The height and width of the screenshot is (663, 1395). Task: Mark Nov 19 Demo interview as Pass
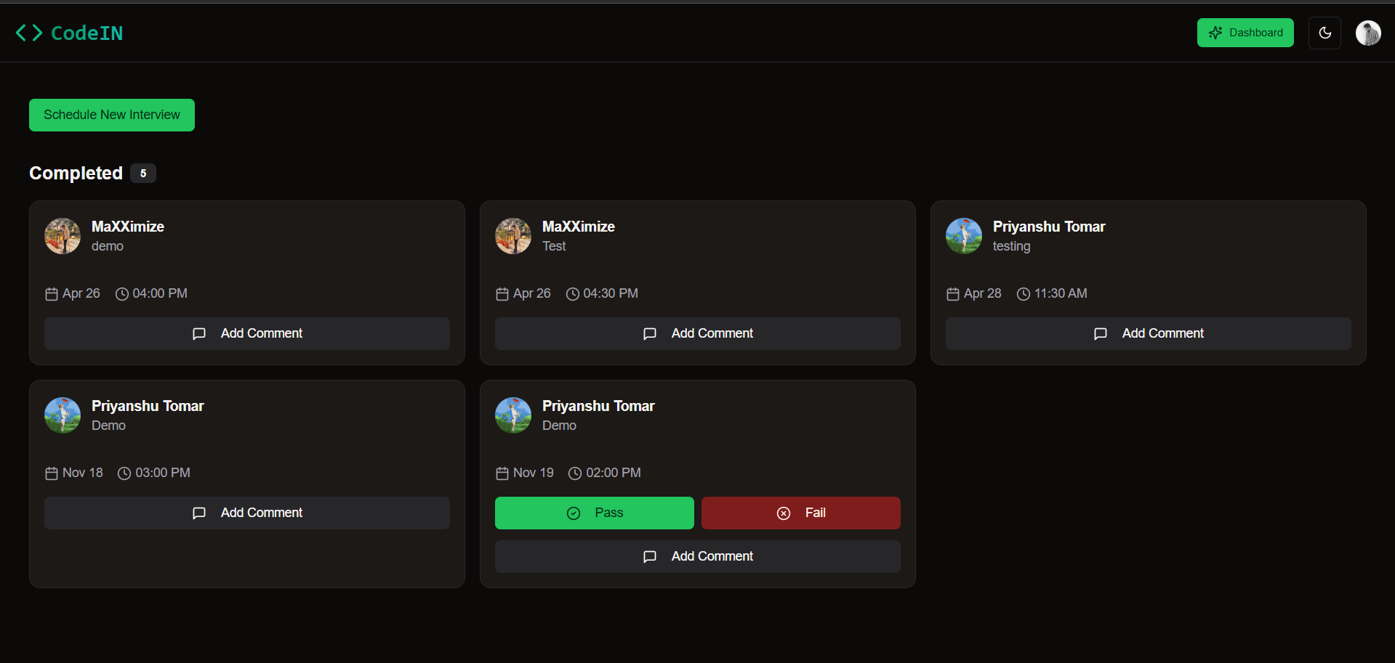[594, 513]
